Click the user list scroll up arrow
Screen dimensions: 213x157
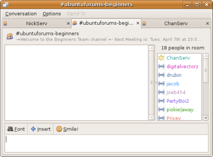coord(206,56)
